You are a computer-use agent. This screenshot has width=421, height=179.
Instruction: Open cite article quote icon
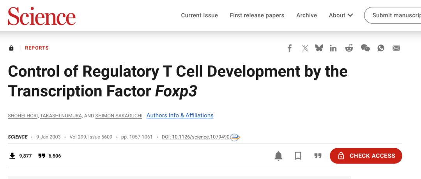click(x=318, y=156)
